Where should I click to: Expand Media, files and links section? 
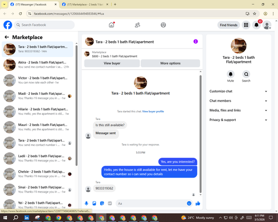(x=239, y=110)
